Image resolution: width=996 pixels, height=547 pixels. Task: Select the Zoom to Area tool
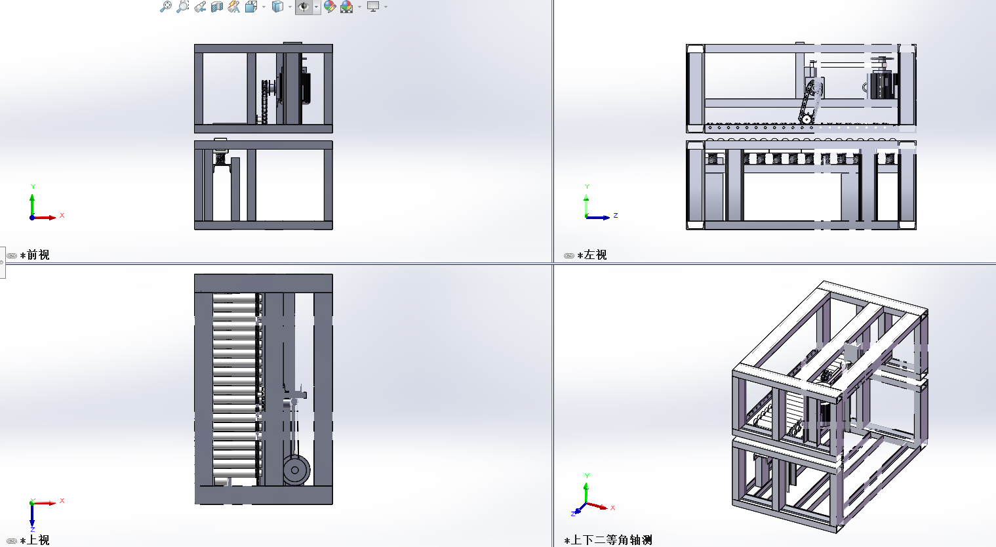pos(183,7)
